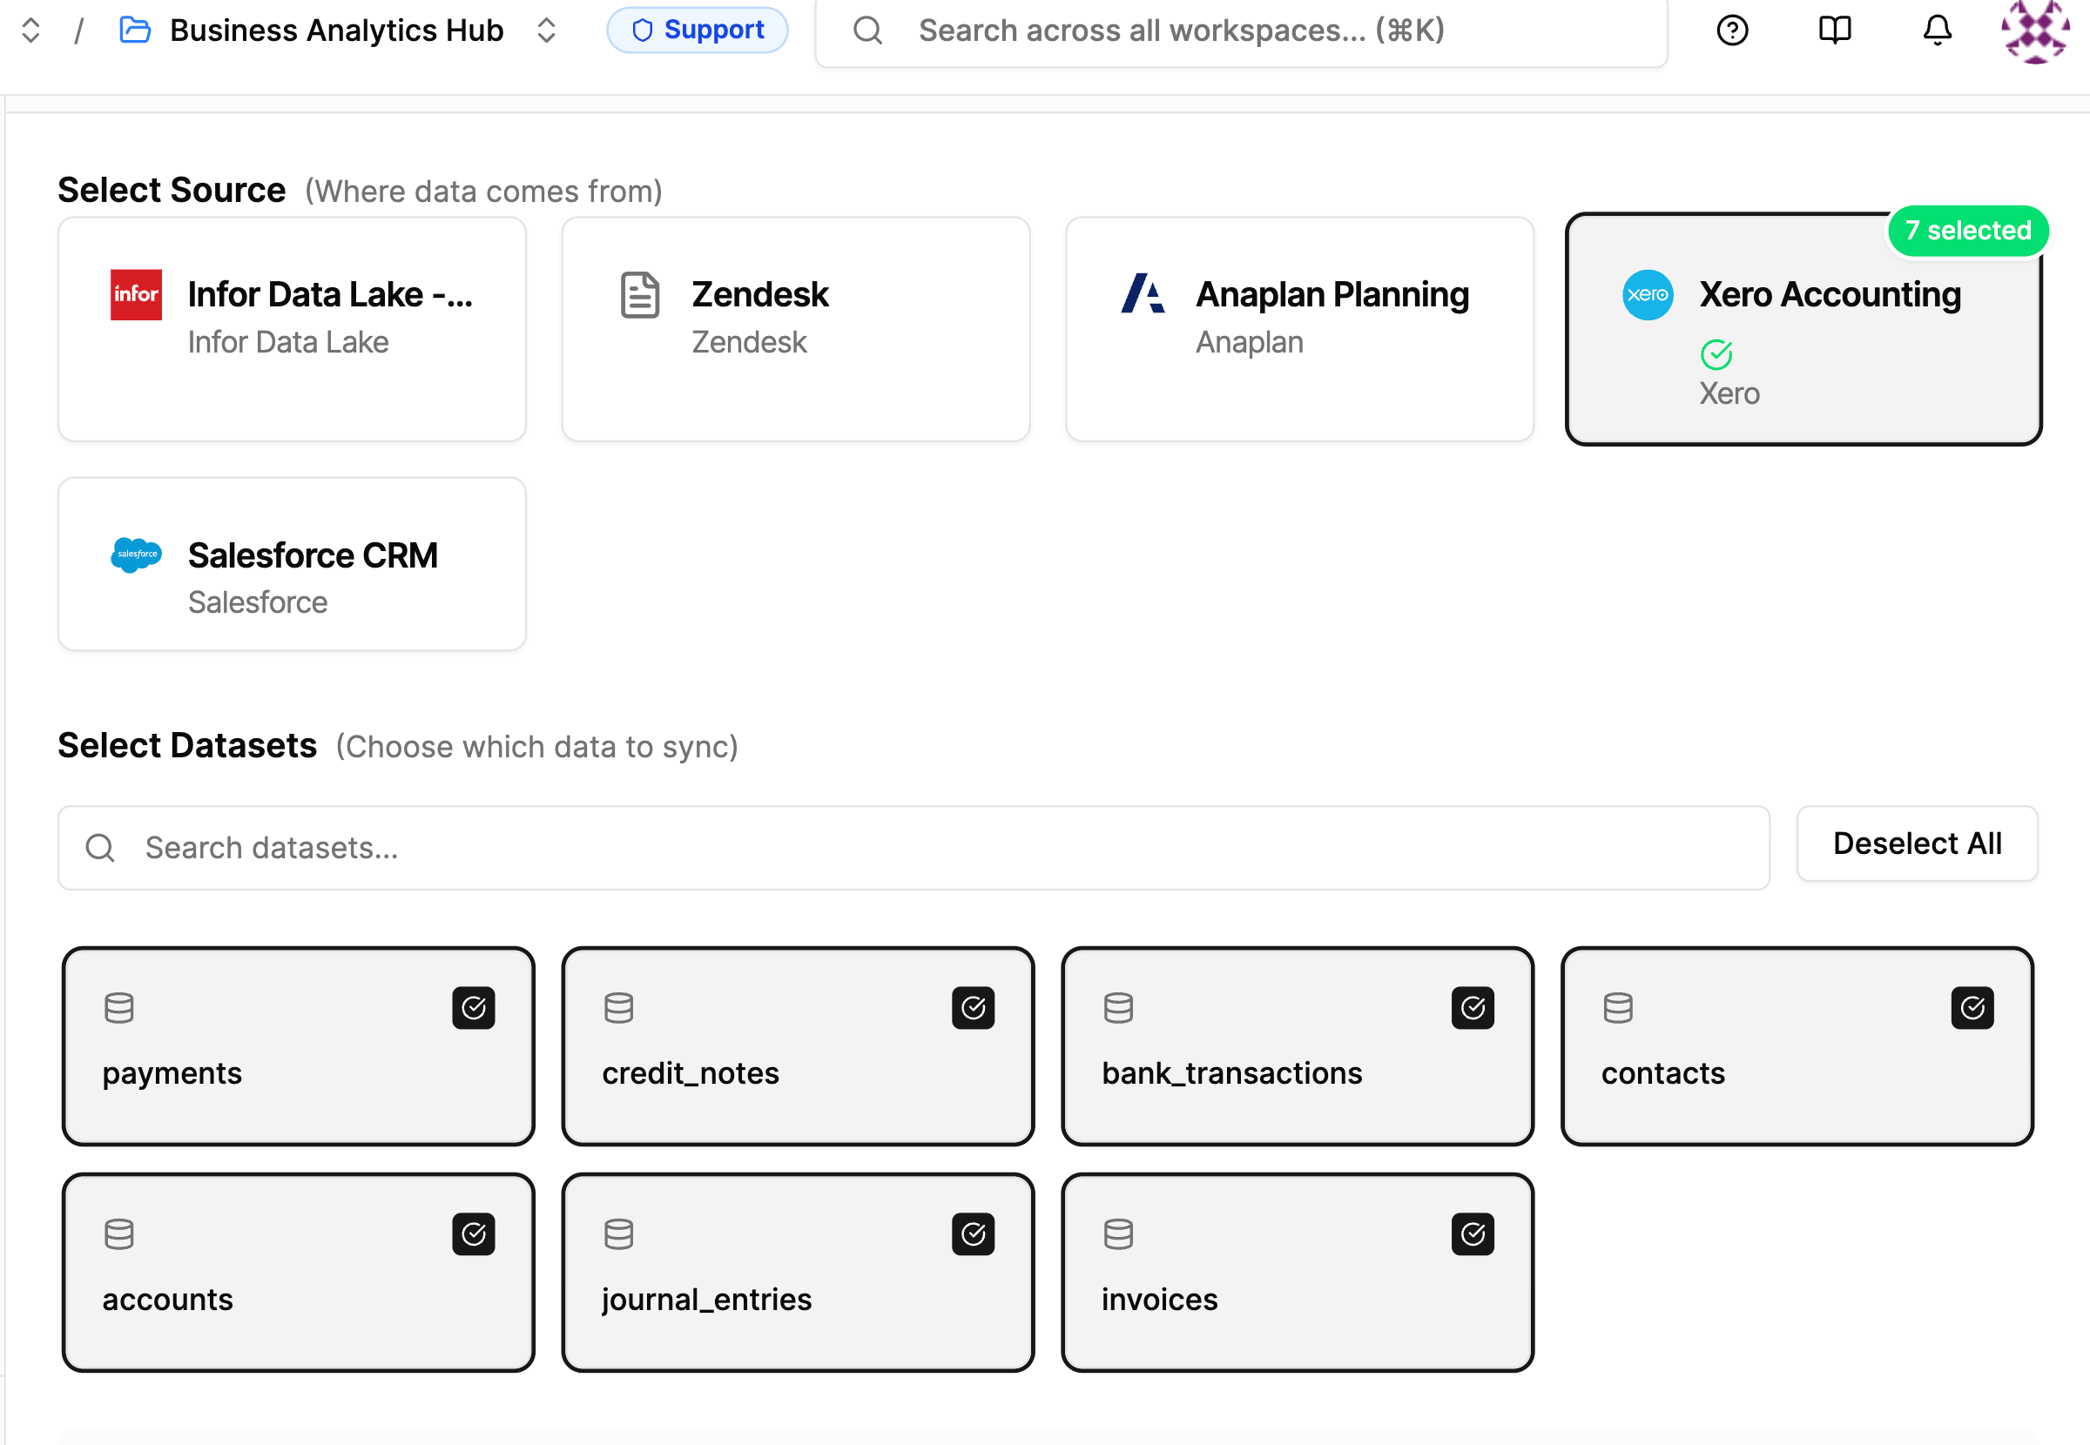Click the Infor logo icon
The width and height of the screenshot is (2090, 1445).
click(136, 295)
